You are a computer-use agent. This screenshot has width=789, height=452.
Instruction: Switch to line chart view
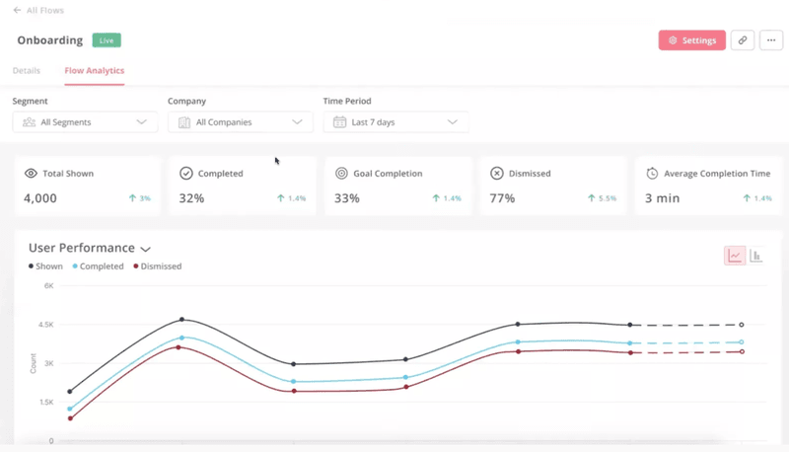coord(735,256)
